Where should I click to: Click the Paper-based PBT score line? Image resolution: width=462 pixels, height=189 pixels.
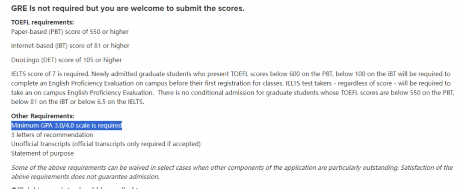coord(70,32)
